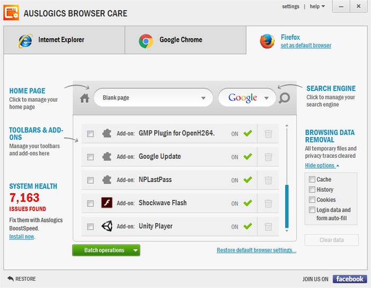Delete Shockwave Flash using its trash icon
This screenshot has width=371, height=288.
point(268,203)
